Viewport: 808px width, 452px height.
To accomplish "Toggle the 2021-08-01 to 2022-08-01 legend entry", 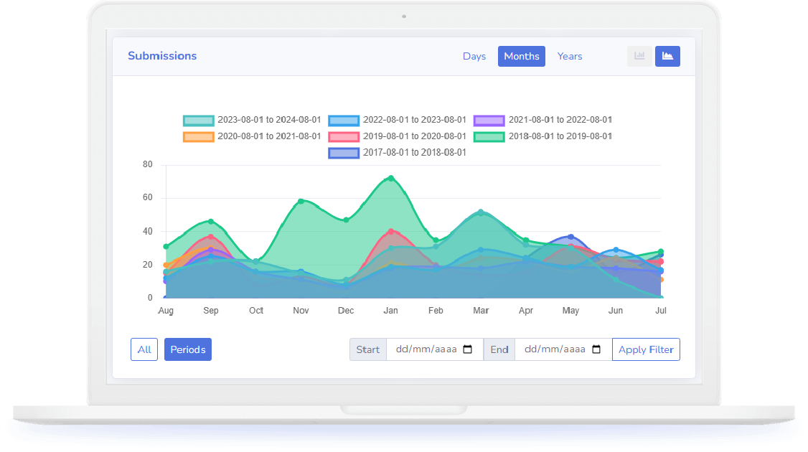I will pos(542,120).
